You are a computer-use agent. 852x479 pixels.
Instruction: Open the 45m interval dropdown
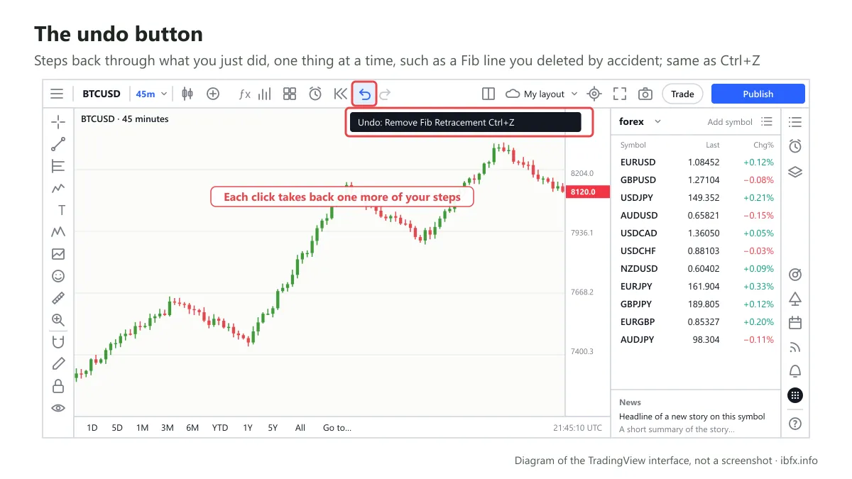point(152,94)
